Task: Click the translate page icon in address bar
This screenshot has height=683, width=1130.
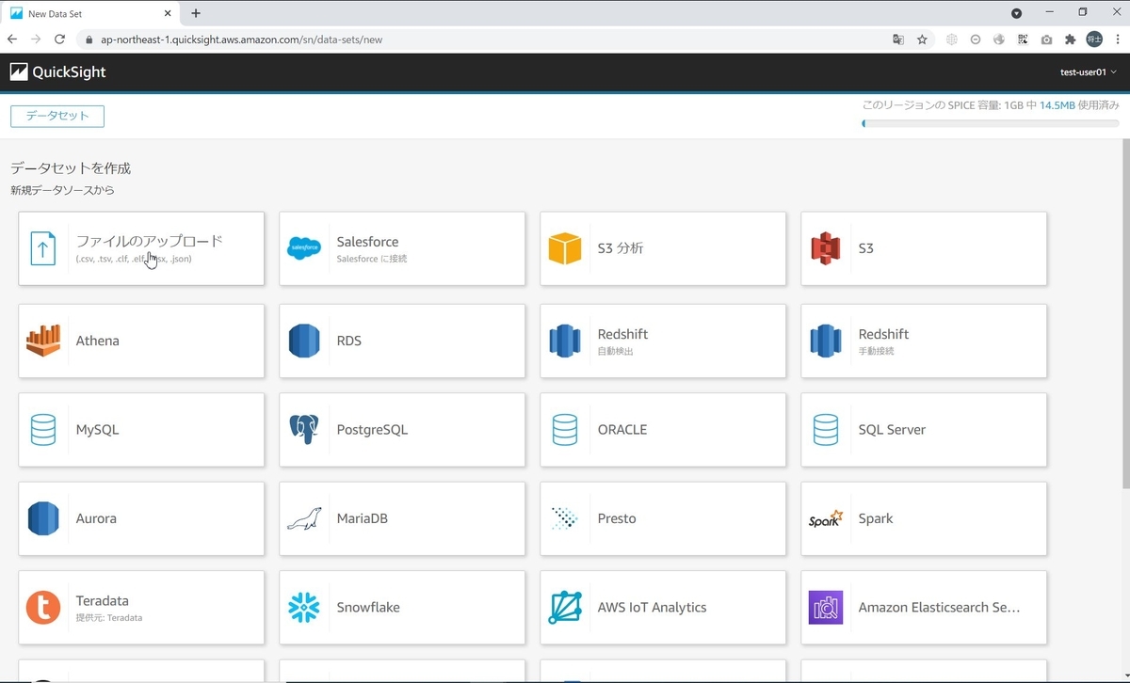Action: tap(898, 40)
